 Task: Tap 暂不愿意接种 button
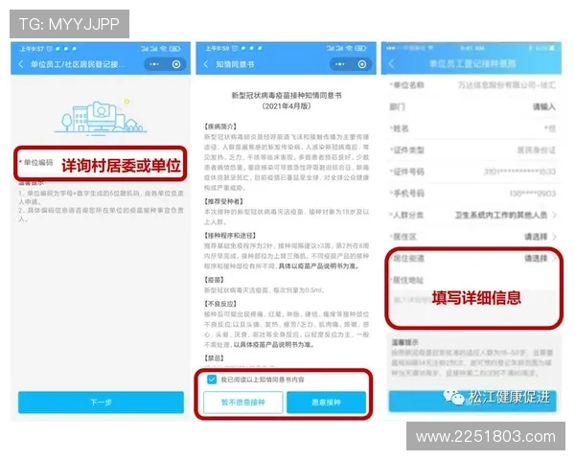(243, 402)
